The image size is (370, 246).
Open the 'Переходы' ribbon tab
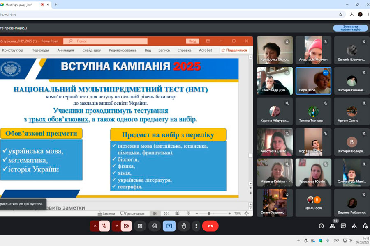pos(40,50)
